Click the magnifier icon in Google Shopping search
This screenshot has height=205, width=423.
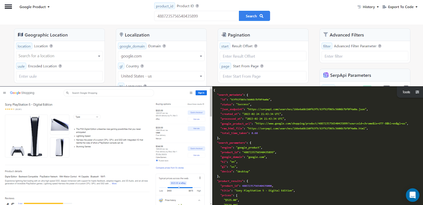67,93
